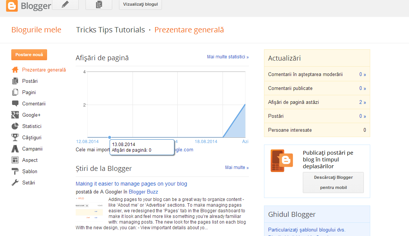Click the Câștiguri trophy icon

click(15, 137)
